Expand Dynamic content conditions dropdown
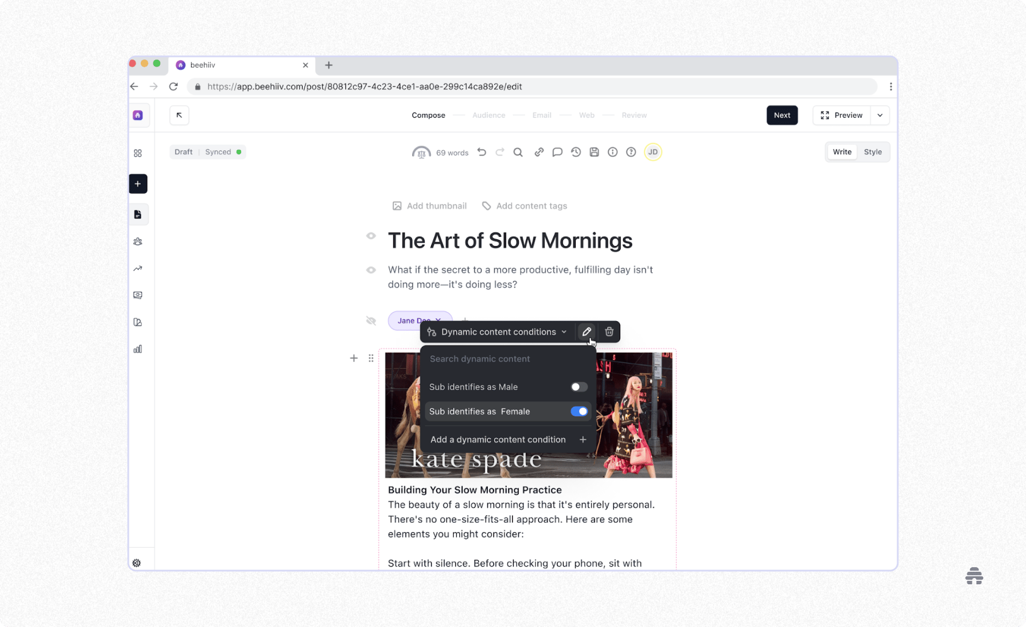 click(x=498, y=332)
